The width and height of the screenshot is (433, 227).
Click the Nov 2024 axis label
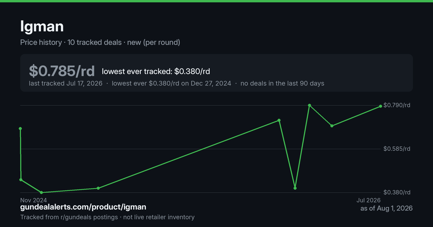tap(34, 200)
